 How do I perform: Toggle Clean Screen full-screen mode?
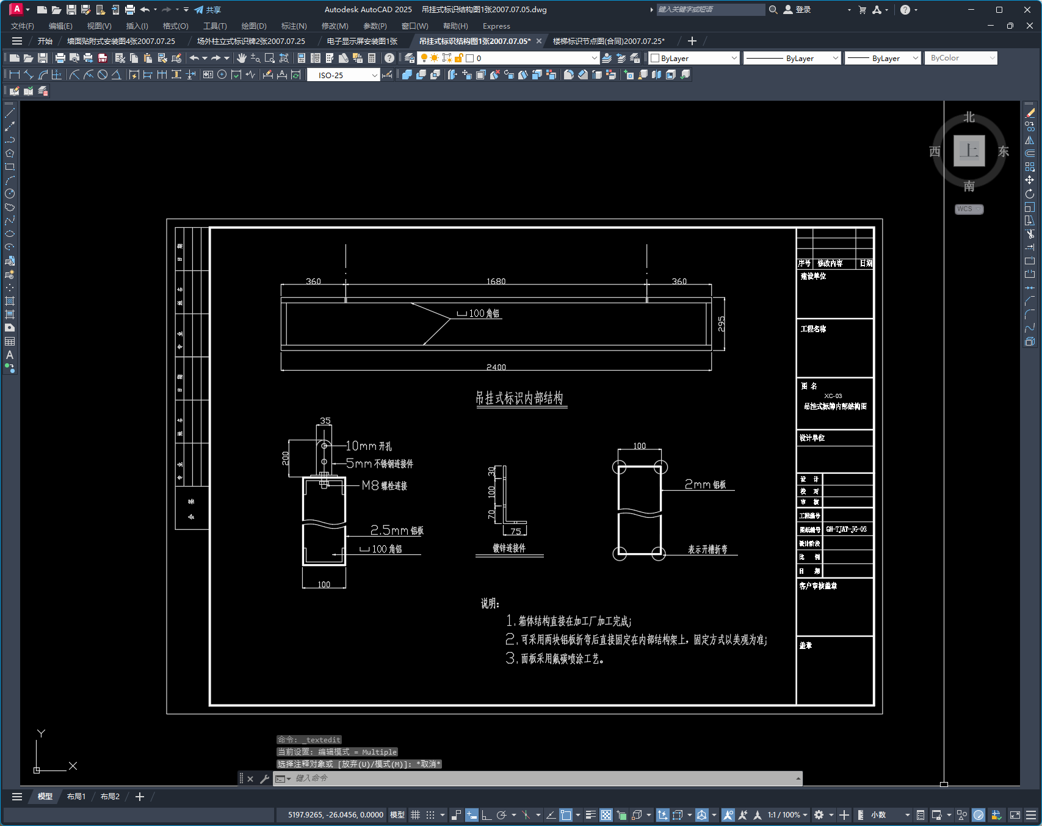point(1015,815)
